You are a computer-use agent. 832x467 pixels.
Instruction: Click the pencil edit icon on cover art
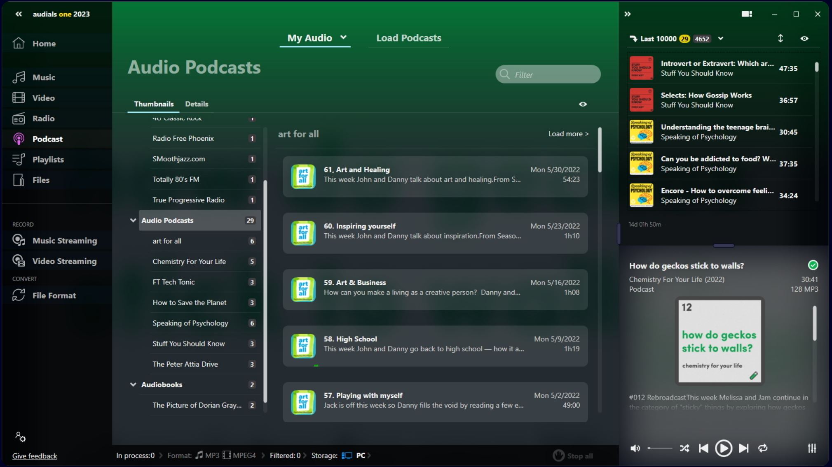(x=754, y=376)
